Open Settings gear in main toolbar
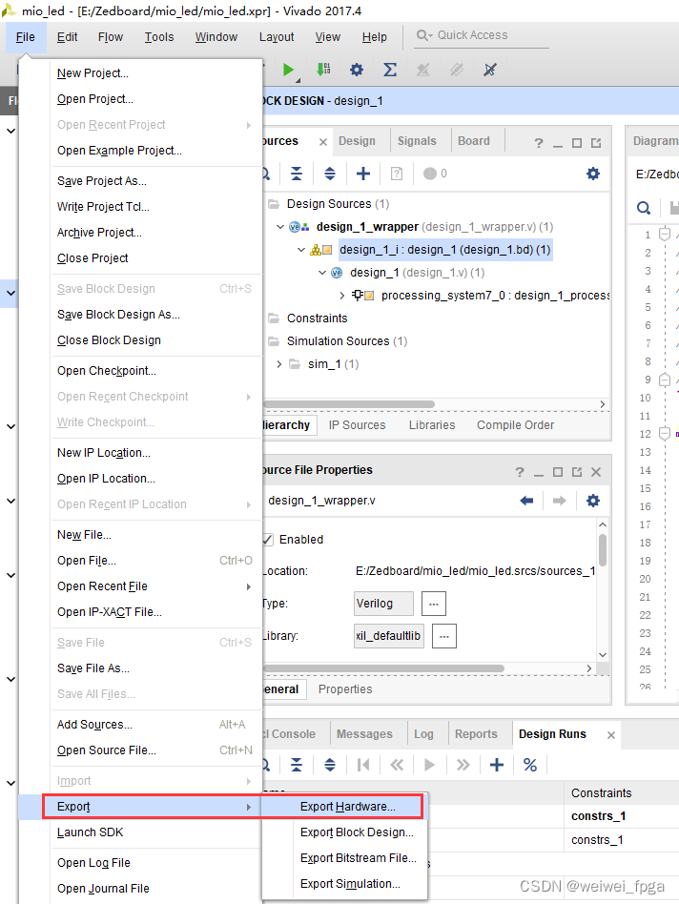 (357, 70)
